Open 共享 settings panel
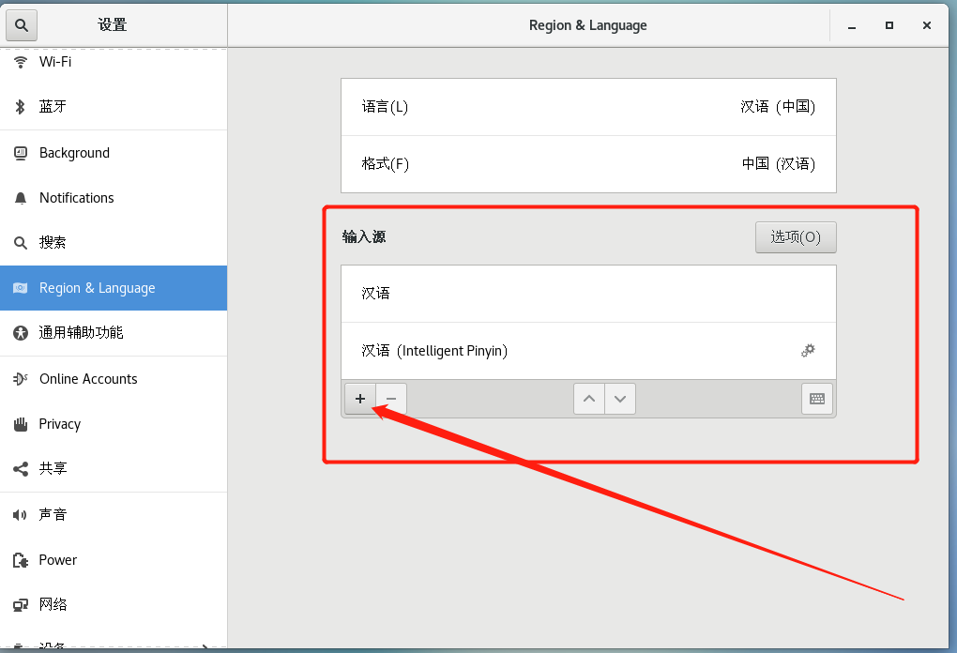The image size is (957, 653). coord(114,469)
